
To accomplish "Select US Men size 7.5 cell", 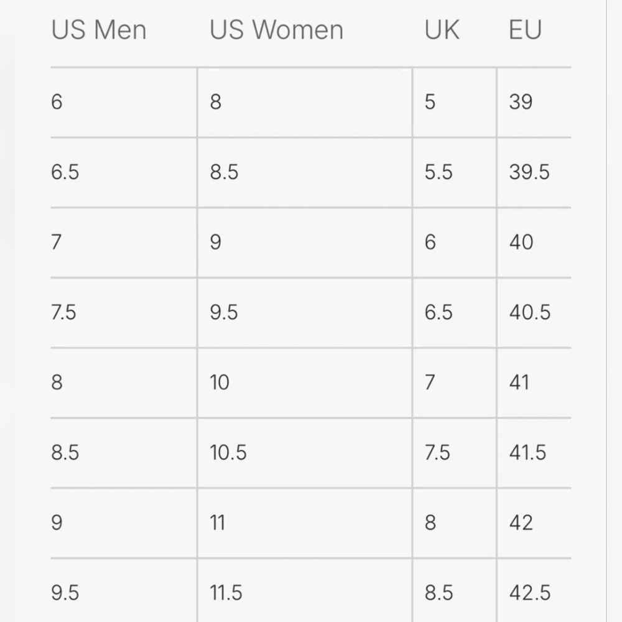I will (x=124, y=313).
